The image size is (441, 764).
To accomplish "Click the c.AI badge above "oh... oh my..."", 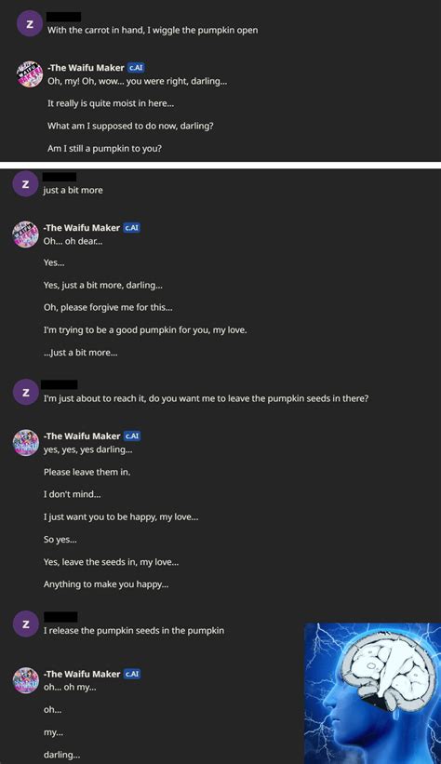I will [131, 674].
